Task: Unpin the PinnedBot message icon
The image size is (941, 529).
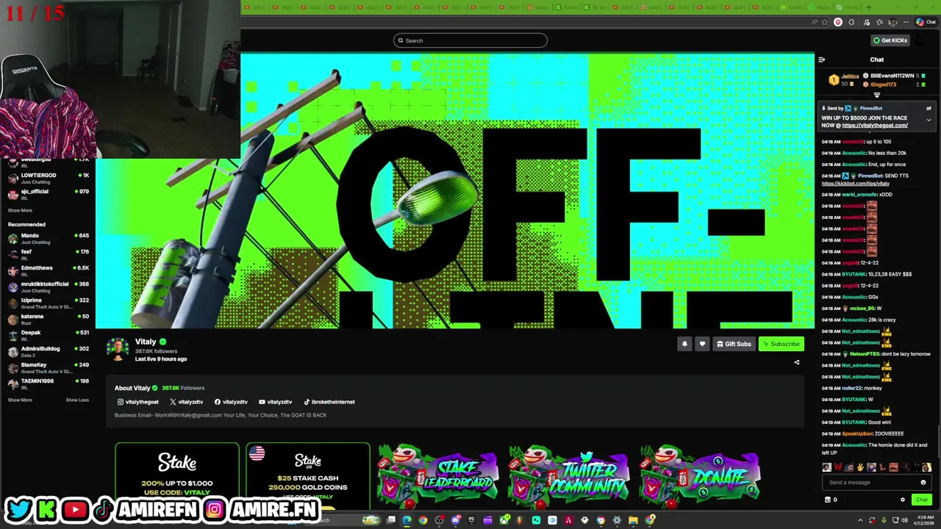Action: (929, 108)
